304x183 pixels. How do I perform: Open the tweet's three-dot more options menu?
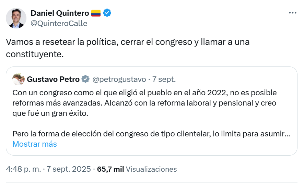tap(292, 13)
